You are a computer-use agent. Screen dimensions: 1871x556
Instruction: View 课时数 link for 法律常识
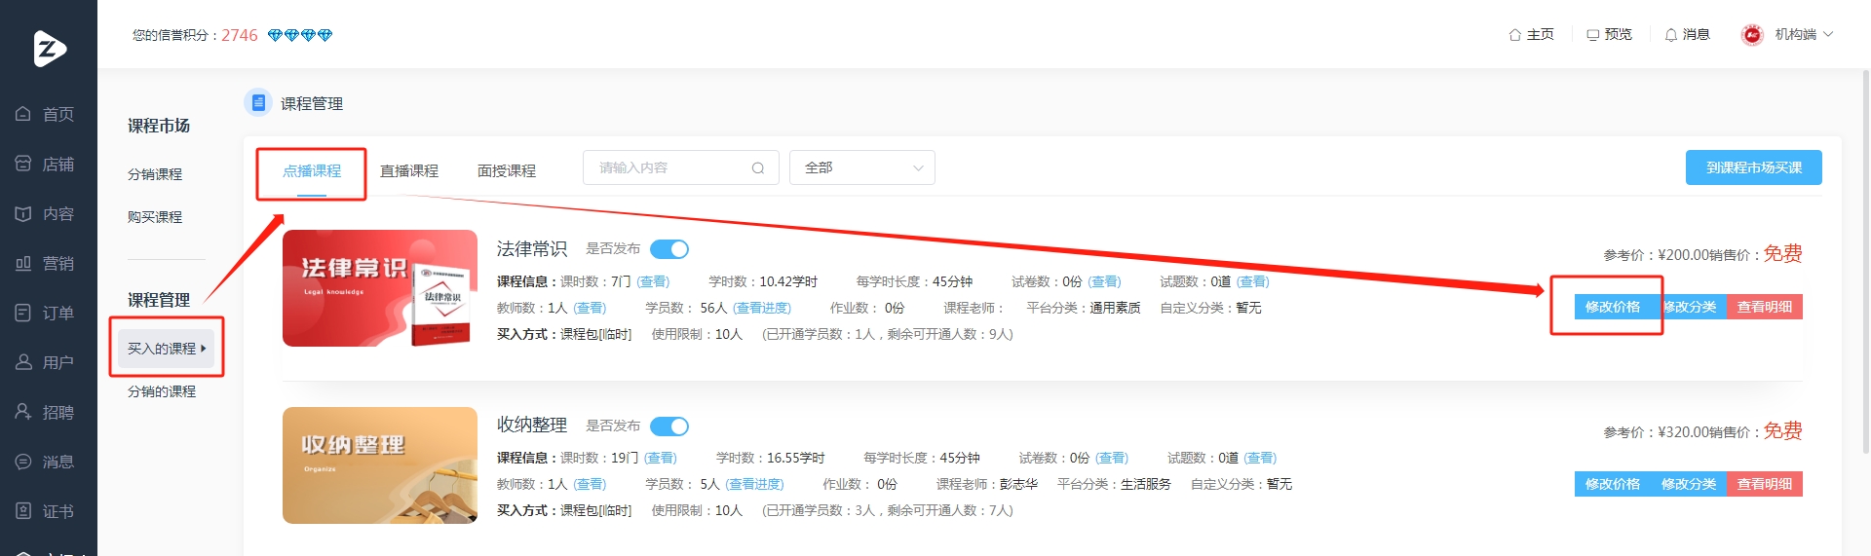pos(653,281)
